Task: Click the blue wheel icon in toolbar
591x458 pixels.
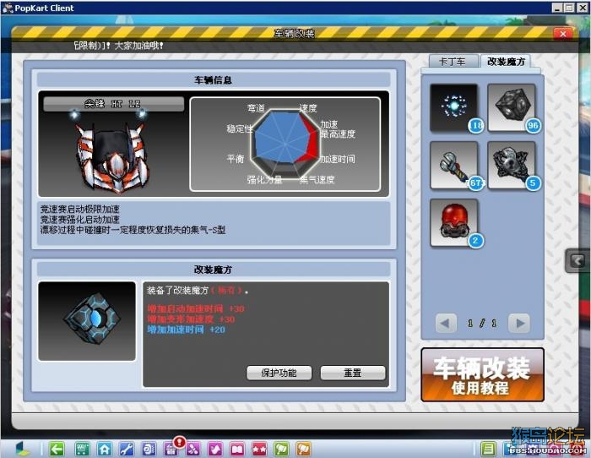Action: (149, 449)
